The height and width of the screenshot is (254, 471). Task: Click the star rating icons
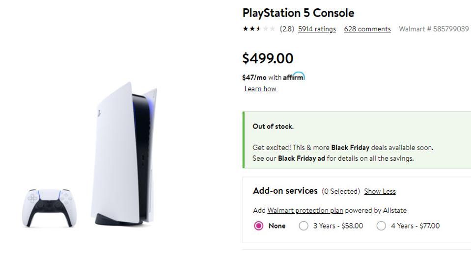click(259, 29)
